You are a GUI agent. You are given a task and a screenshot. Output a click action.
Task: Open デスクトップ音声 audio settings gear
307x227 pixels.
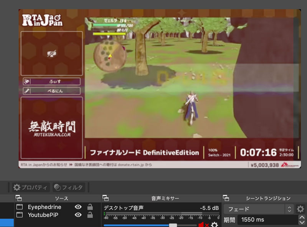point(215,225)
